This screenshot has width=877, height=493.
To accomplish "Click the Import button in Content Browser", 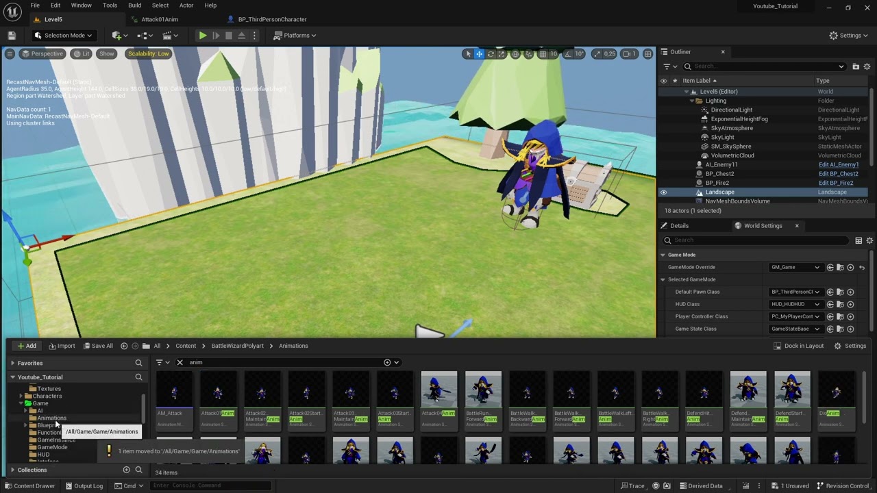I will [x=61, y=346].
